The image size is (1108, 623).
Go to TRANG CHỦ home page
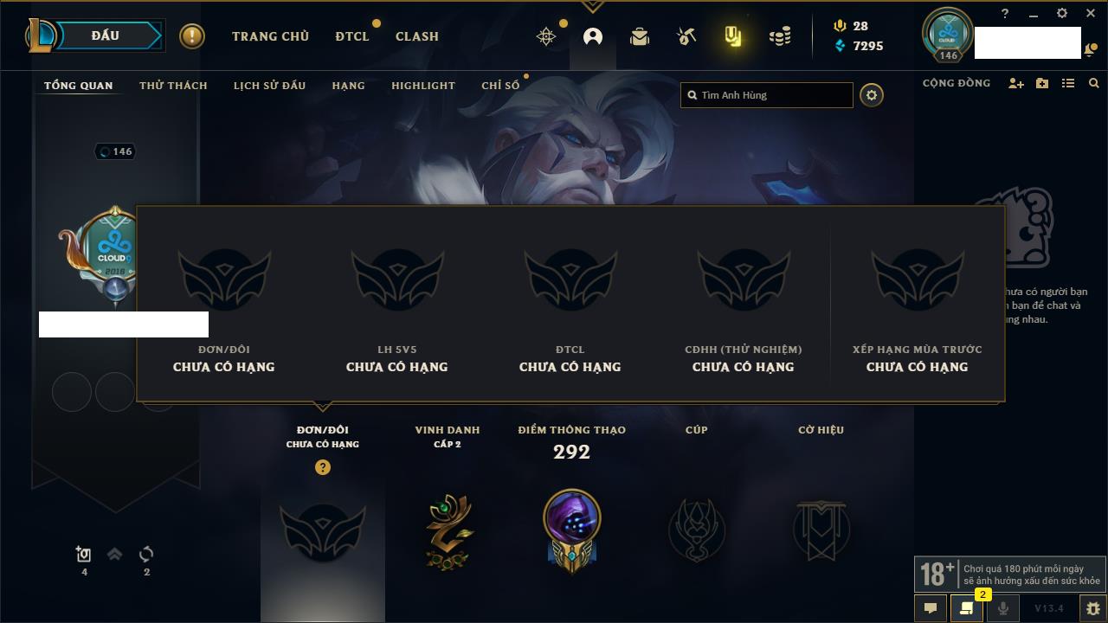tap(270, 36)
